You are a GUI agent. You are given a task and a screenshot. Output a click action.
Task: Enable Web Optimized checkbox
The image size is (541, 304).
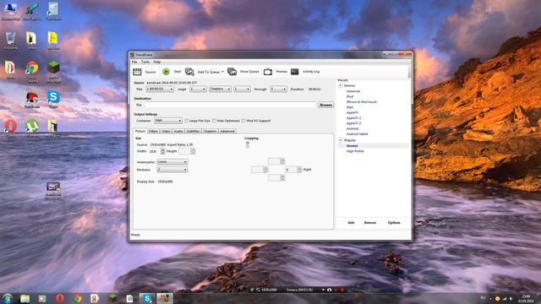[x=214, y=121]
